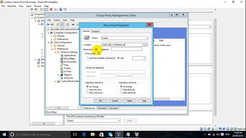
Task: Open the Windows Start menu
Action: [4, 135]
